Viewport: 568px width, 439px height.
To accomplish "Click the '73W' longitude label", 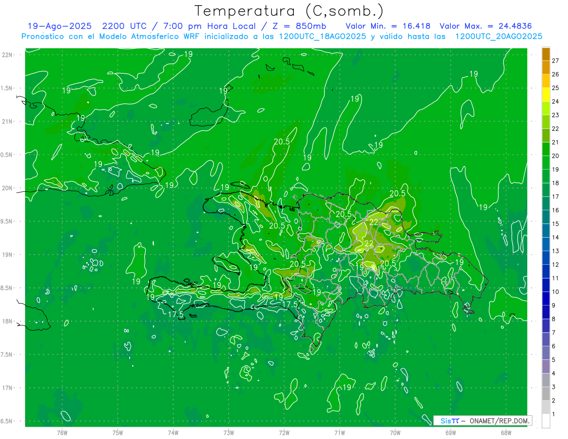I will [x=229, y=433].
